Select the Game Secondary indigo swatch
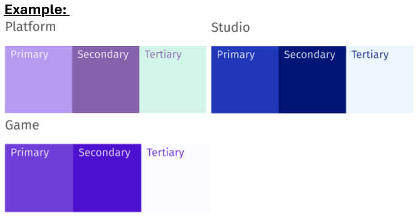This screenshot has height=216, width=419. 107,178
